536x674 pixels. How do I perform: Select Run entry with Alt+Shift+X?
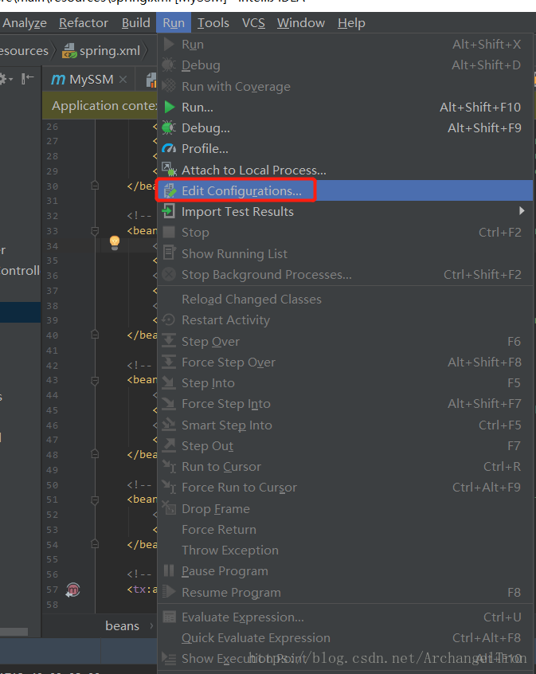tap(344, 45)
